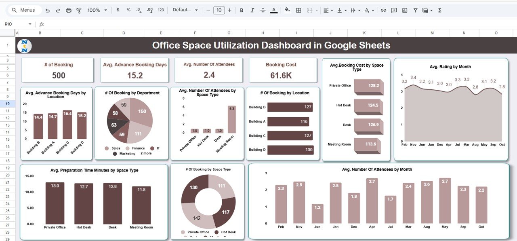Select the paint format tool
The height and width of the screenshot is (241, 517).
point(79,10)
